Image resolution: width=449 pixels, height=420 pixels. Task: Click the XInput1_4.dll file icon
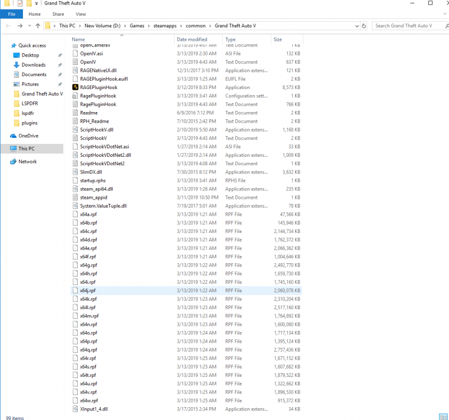coord(75,409)
